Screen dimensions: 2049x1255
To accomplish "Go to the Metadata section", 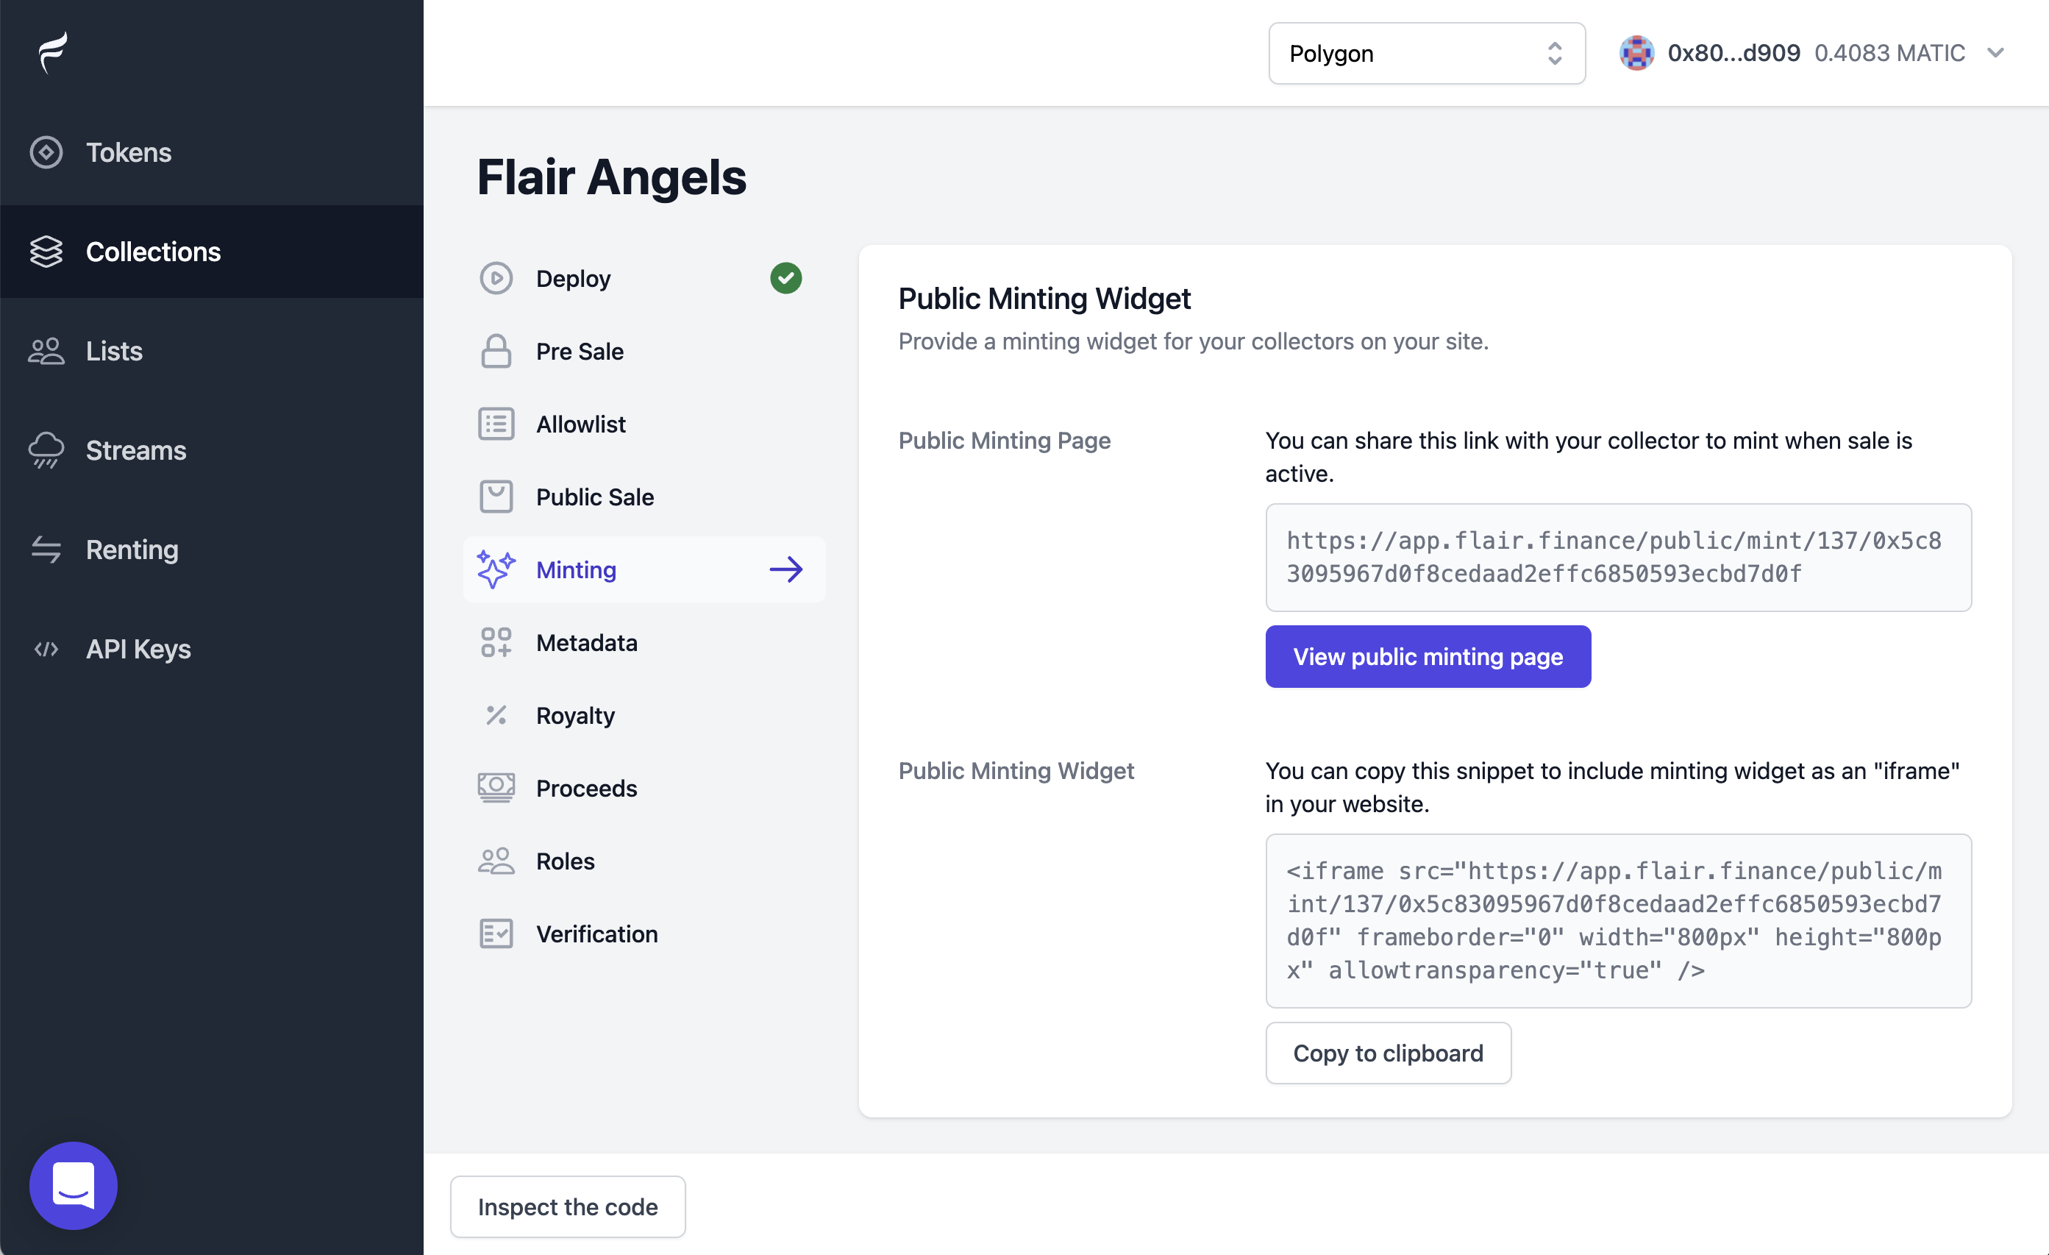I will [644, 642].
